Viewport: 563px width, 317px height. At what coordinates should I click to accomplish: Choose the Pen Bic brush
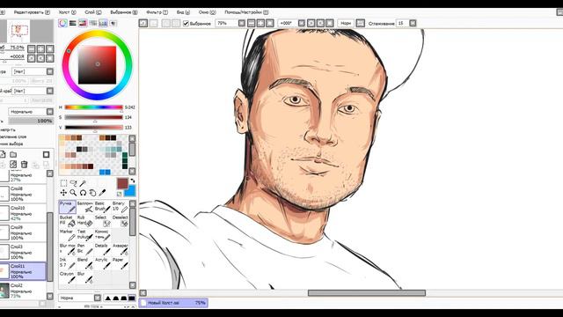85,248
